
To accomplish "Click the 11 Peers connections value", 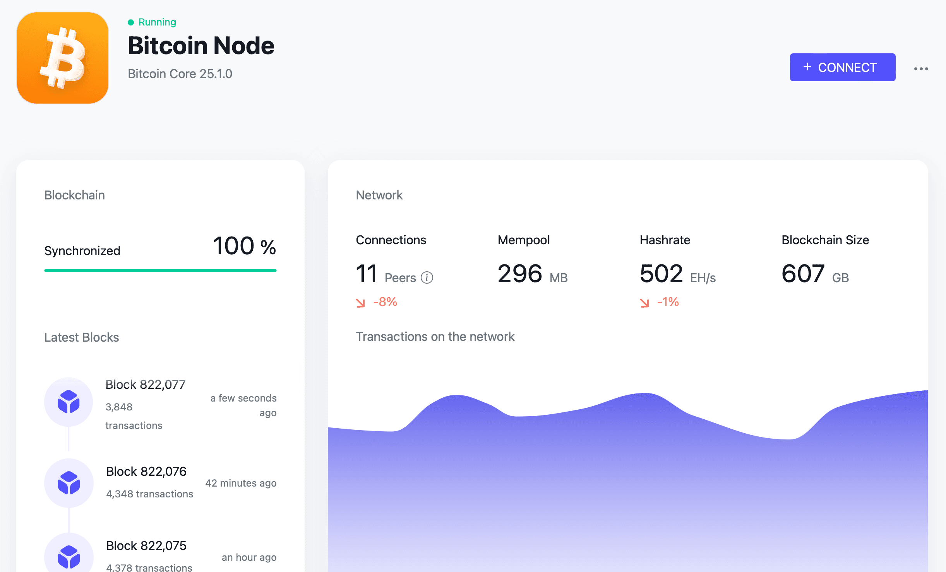I will [386, 274].
